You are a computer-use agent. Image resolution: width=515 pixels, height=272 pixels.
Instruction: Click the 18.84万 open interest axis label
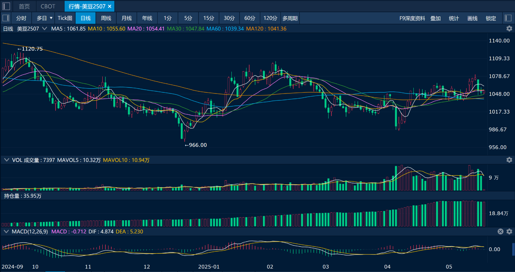tap(499, 213)
